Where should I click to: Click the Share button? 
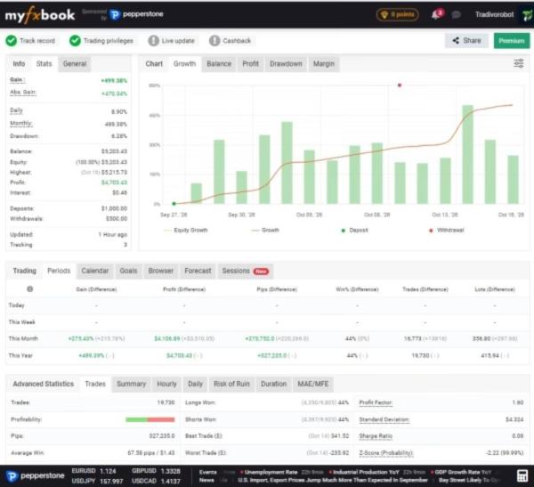(466, 41)
